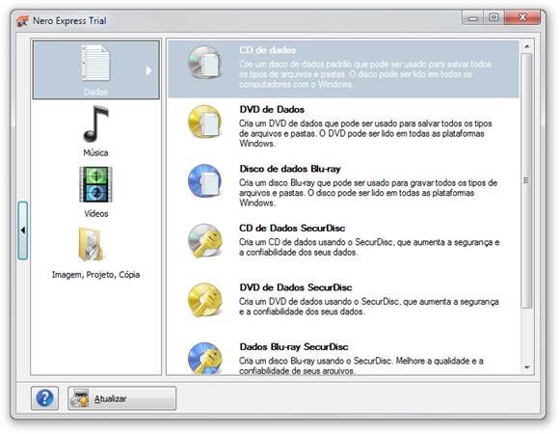This screenshot has width=560, height=434.
Task: Click the DVD de Dados SecurDisc description
Action: click(x=369, y=307)
